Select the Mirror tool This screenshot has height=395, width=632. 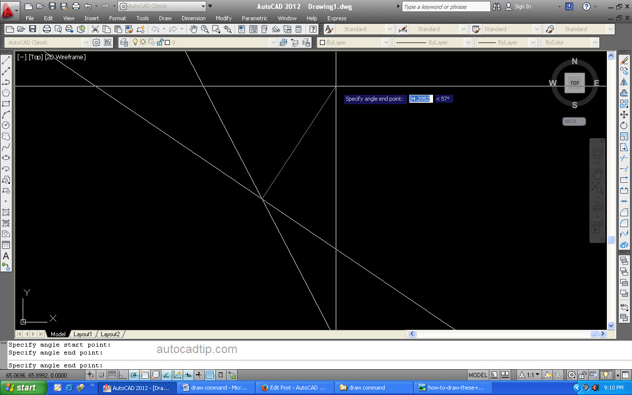pyautogui.click(x=624, y=82)
